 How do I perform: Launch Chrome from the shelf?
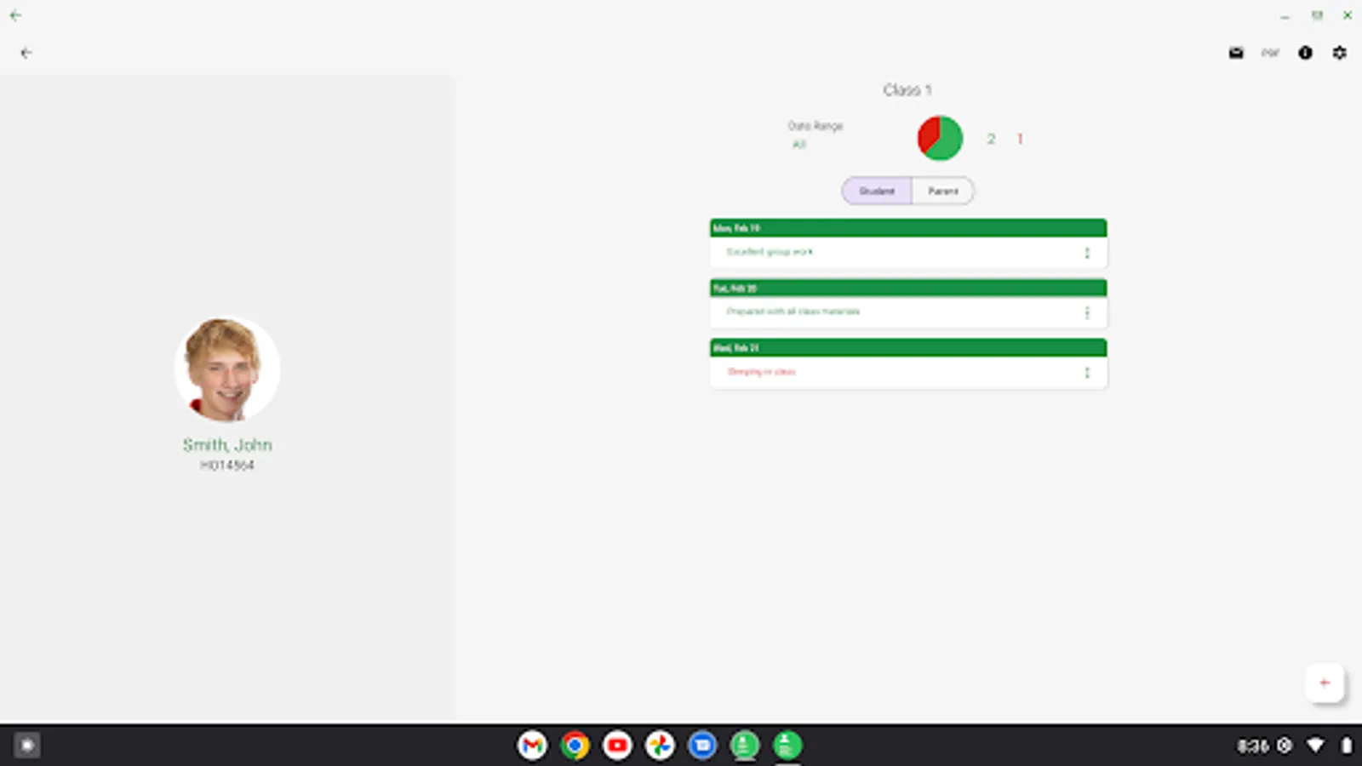coord(575,745)
